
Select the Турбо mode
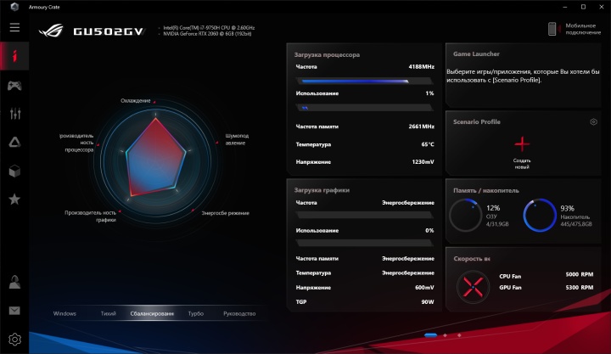pos(196,313)
